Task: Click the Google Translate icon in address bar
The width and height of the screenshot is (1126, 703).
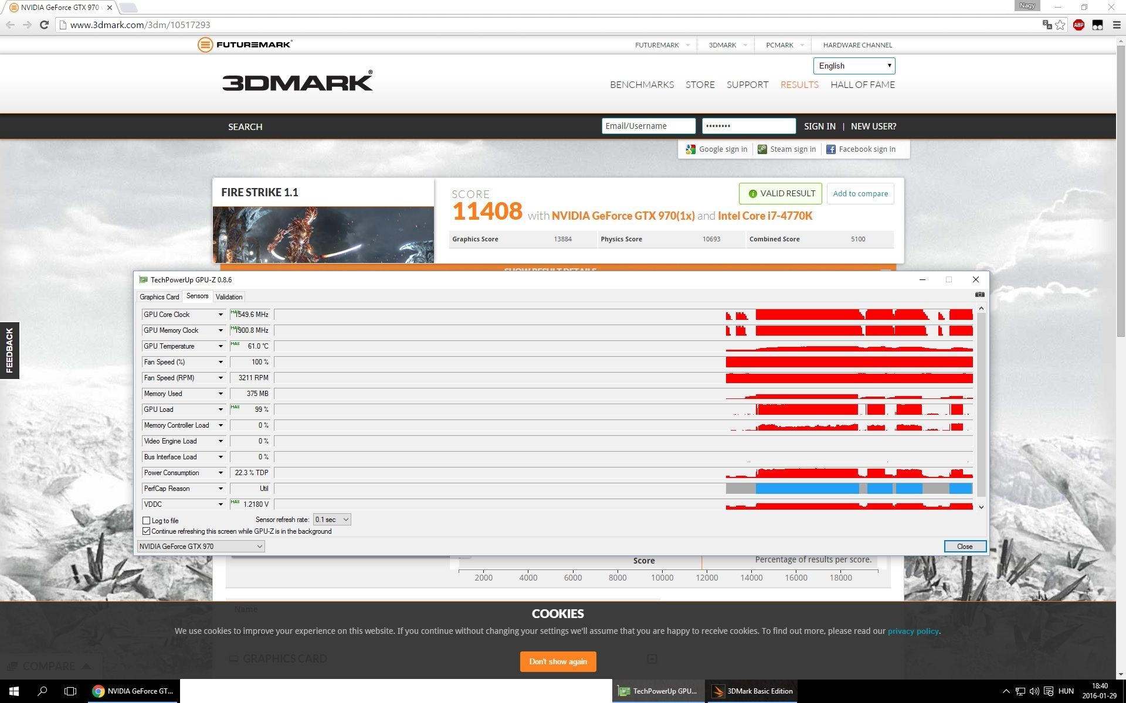Action: 1047,25
